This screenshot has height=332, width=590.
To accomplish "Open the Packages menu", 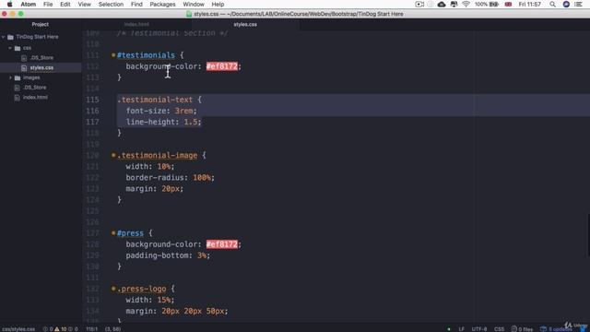I will (x=162, y=4).
